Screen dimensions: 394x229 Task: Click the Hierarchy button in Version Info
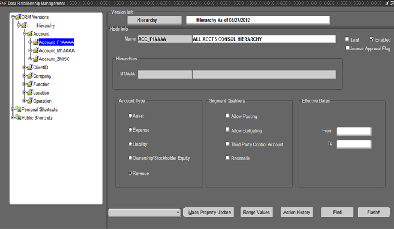[154, 20]
